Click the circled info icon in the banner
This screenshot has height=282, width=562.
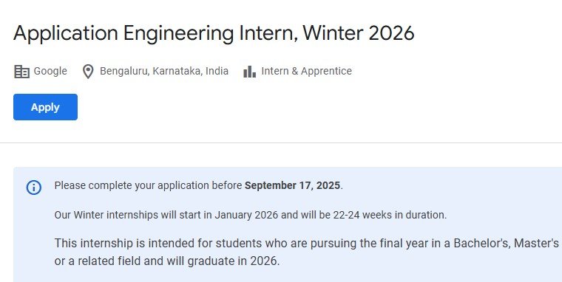(x=34, y=188)
